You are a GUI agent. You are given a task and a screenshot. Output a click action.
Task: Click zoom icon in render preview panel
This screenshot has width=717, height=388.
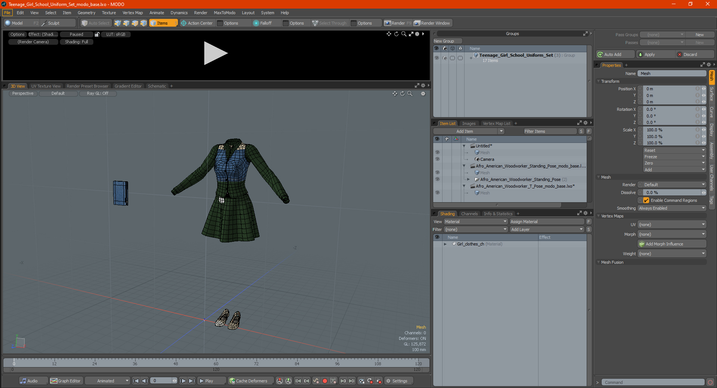pos(404,34)
